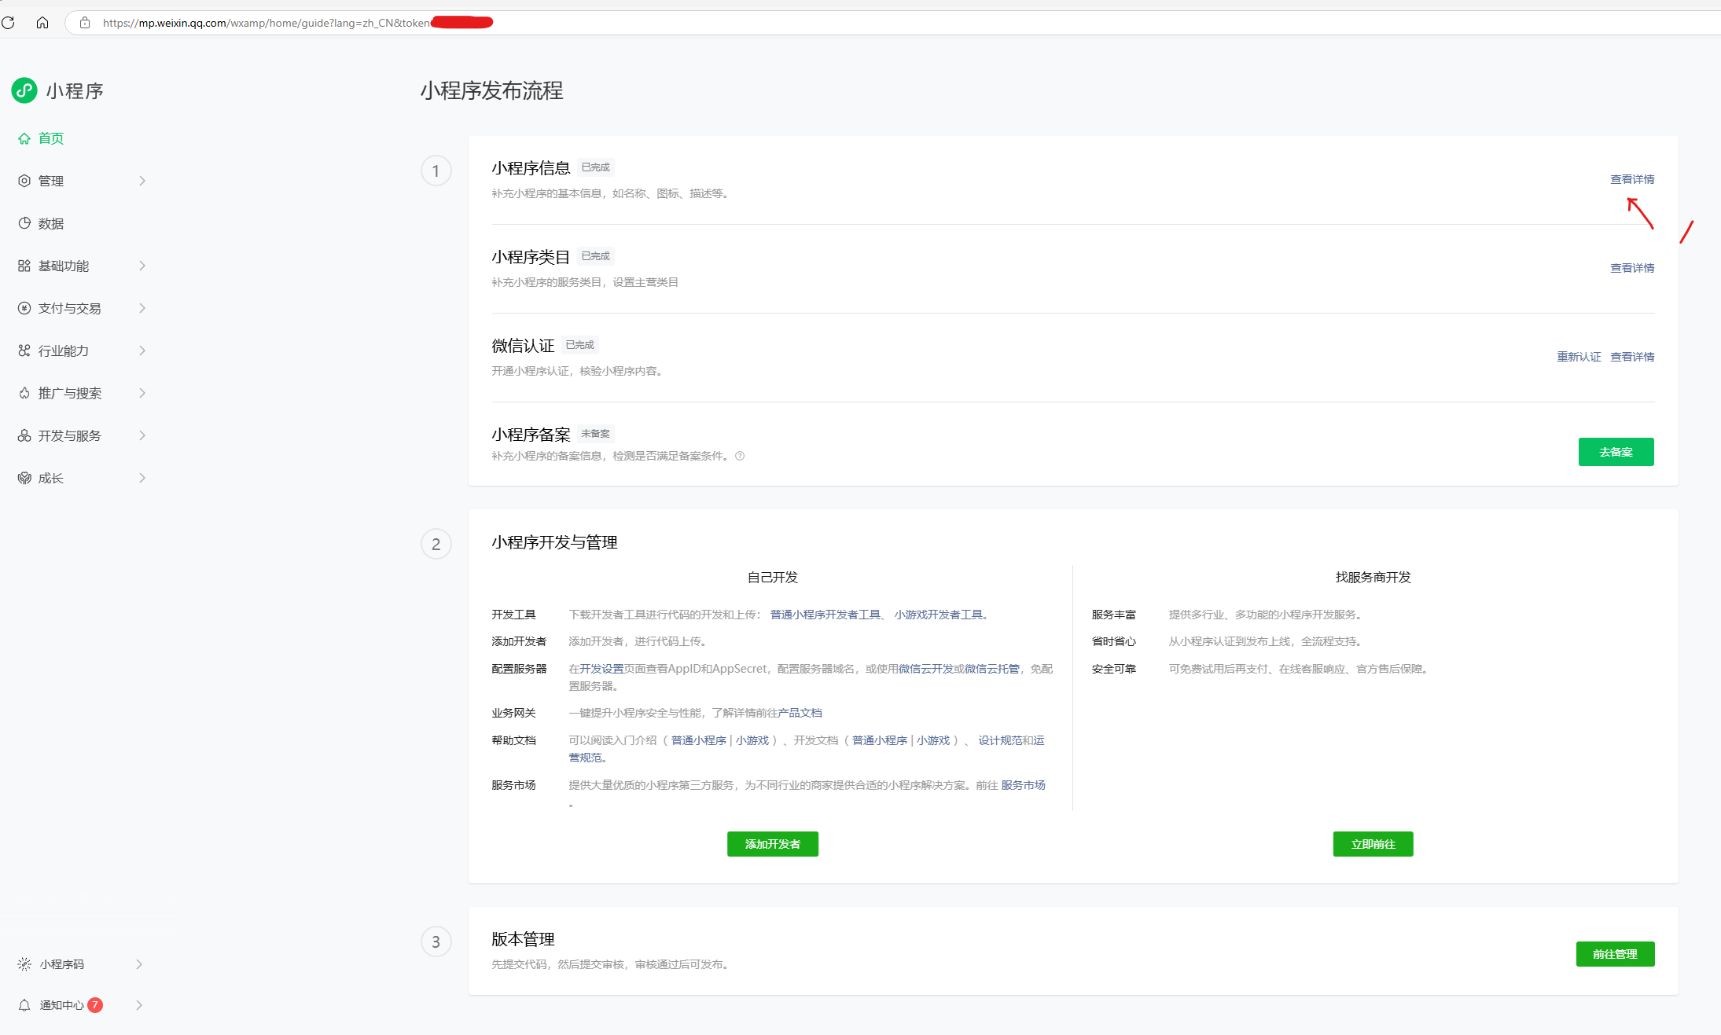Open 小游戏 link in 入门介绍
The width and height of the screenshot is (1721, 1035).
coord(752,740)
